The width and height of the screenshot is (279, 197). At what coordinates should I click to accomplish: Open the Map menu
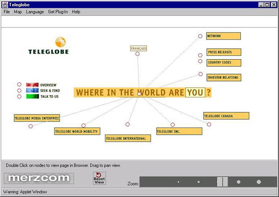coord(18,12)
